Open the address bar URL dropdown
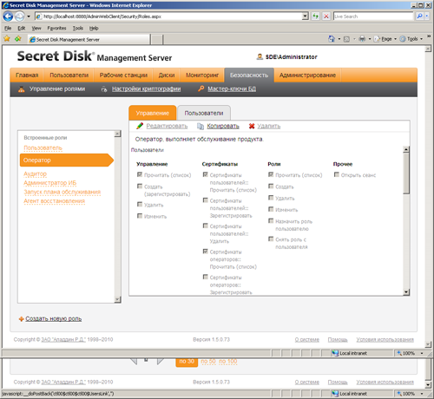Image resolution: width=434 pixels, height=399 pixels. (x=306, y=16)
